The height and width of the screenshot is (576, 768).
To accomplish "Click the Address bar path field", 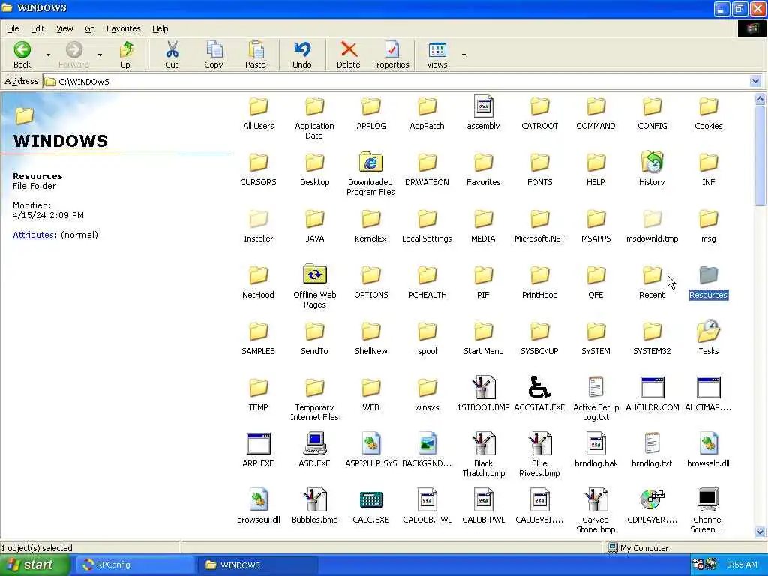I will tap(395, 81).
